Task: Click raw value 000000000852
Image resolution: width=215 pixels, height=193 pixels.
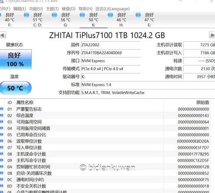Action: tap(193, 173)
